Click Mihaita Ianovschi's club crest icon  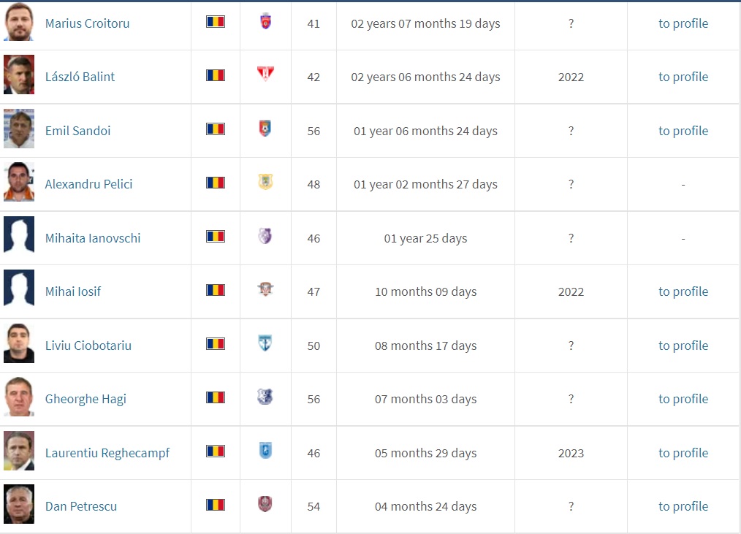point(265,236)
